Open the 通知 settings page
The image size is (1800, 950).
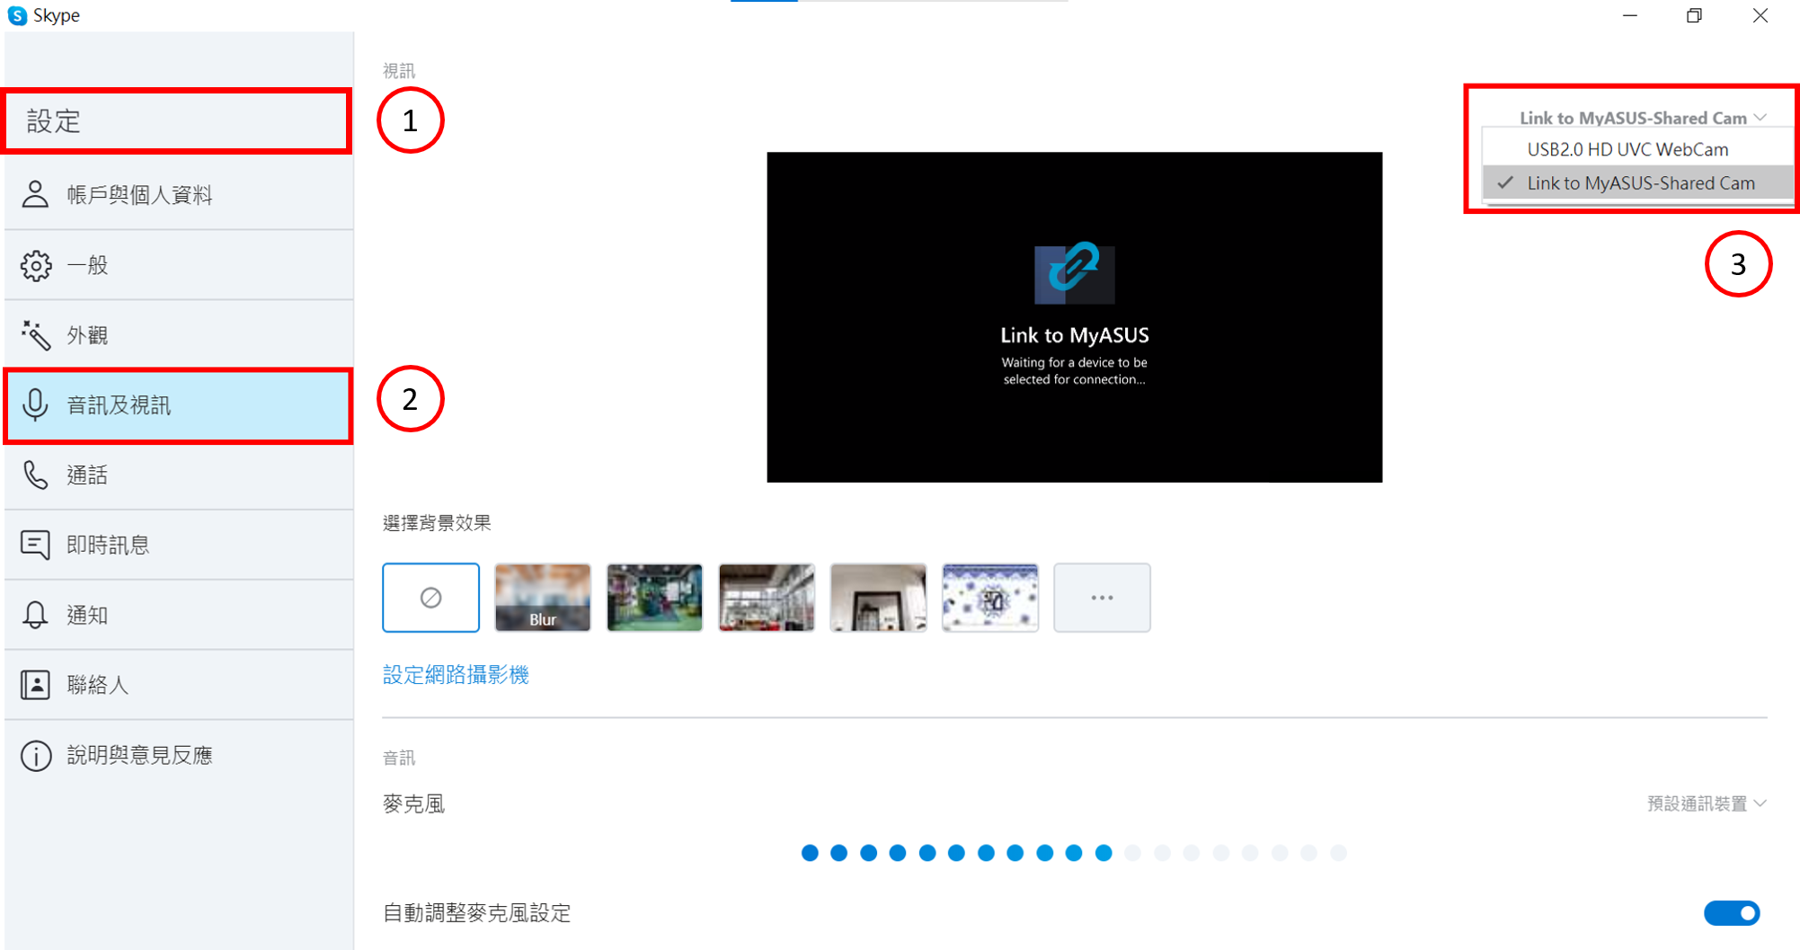tap(178, 615)
